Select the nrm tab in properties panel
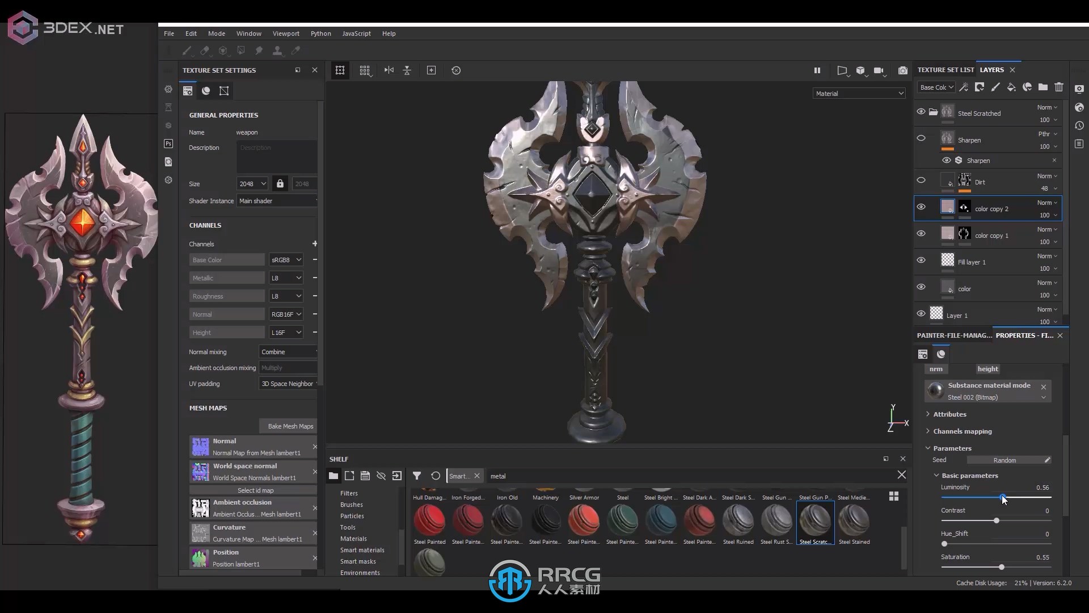 pos(936,367)
